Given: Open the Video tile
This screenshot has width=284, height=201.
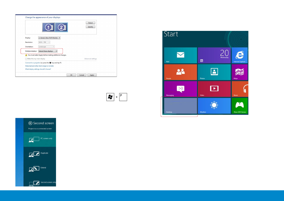Looking at the screenshot, I should click(x=214, y=89).
